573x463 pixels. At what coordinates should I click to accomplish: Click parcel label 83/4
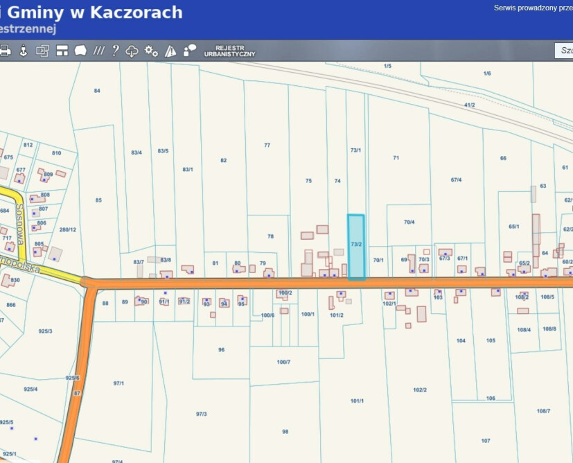[136, 152]
